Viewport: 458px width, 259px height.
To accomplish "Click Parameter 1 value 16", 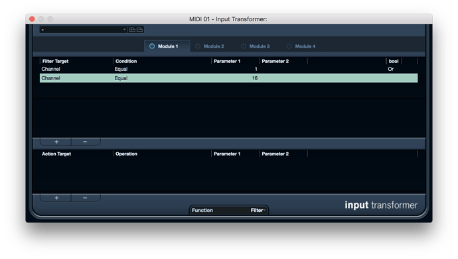I will (x=255, y=78).
